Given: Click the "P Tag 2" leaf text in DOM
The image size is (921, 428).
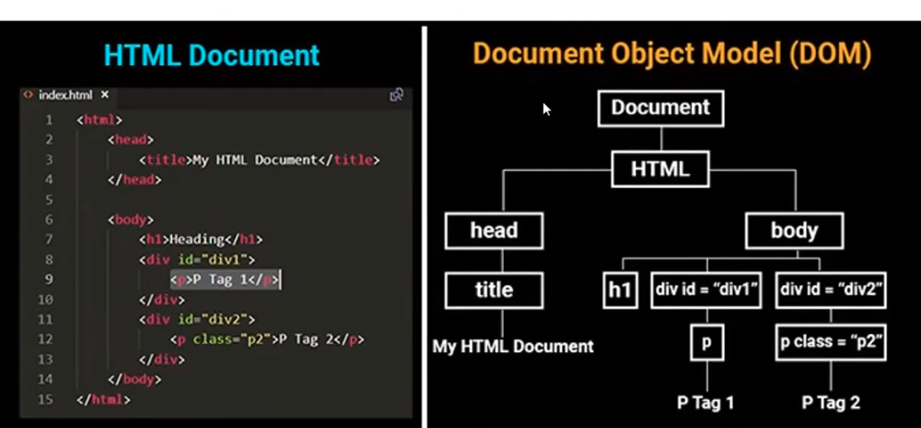Looking at the screenshot, I should coord(831,403).
